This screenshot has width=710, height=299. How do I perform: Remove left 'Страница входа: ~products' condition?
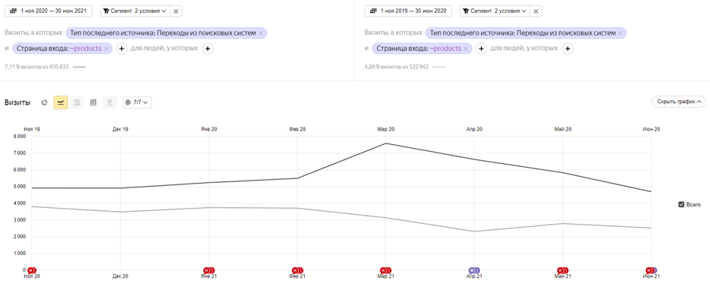106,49
